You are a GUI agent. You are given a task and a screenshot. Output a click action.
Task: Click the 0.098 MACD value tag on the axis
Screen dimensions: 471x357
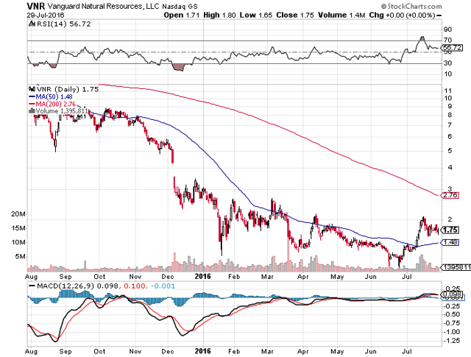point(452,294)
